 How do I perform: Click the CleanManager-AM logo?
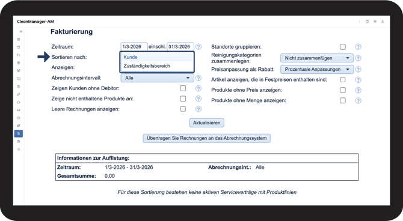coord(35,22)
